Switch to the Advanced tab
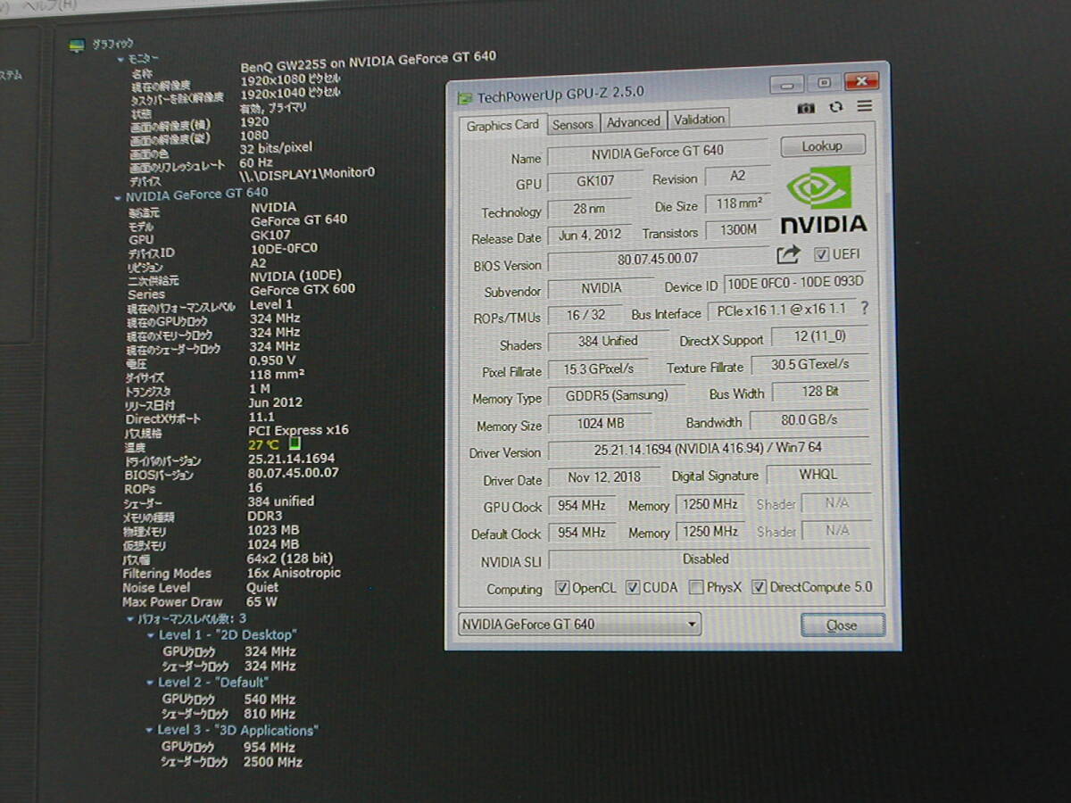 pos(634,121)
